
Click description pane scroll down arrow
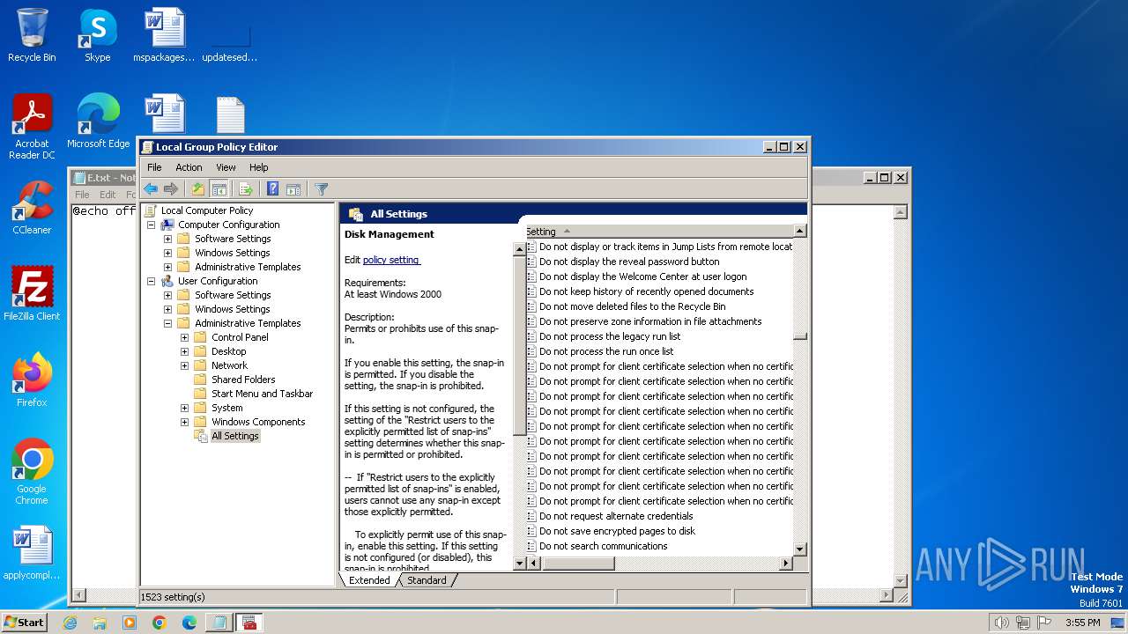519,564
